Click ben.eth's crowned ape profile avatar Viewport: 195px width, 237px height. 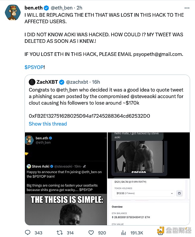pos(13,12)
